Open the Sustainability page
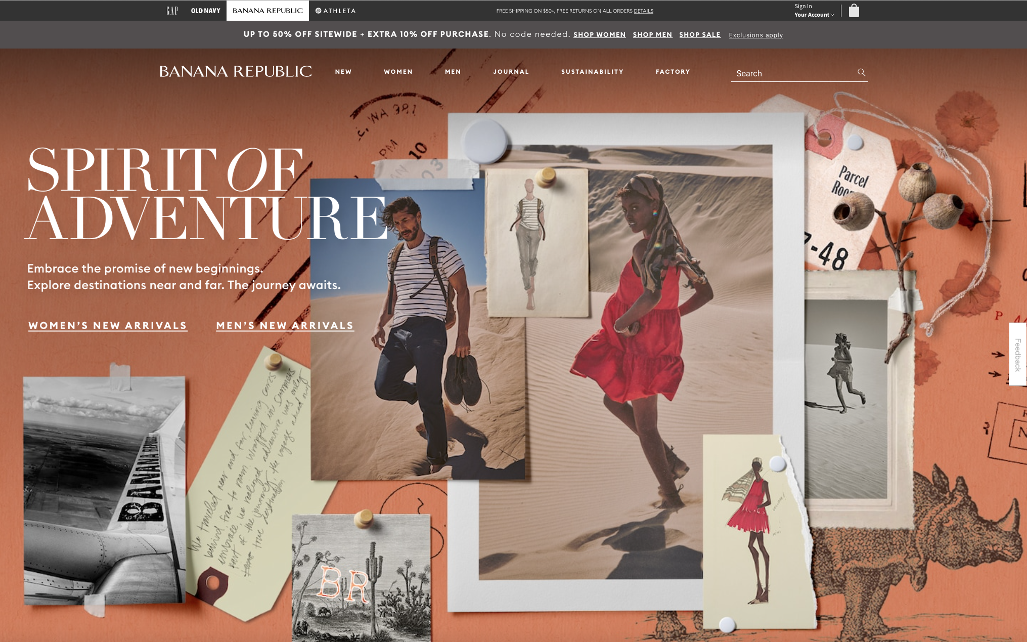 [x=592, y=72]
